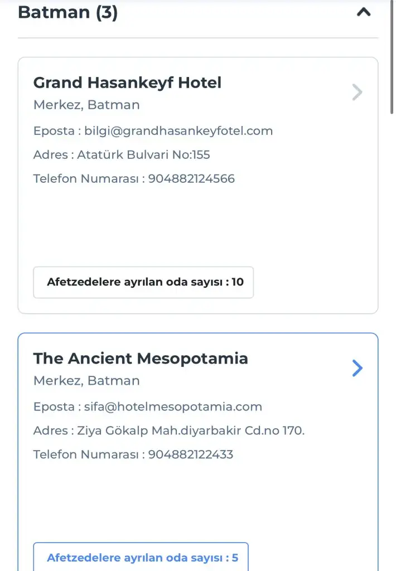
Task: Select the Grand Hasankeyf Hotel title
Action: coord(127,83)
